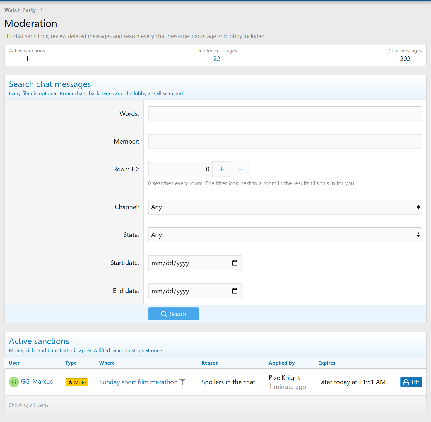Click the Room ID number field
431x422 pixels.
pyautogui.click(x=180, y=169)
